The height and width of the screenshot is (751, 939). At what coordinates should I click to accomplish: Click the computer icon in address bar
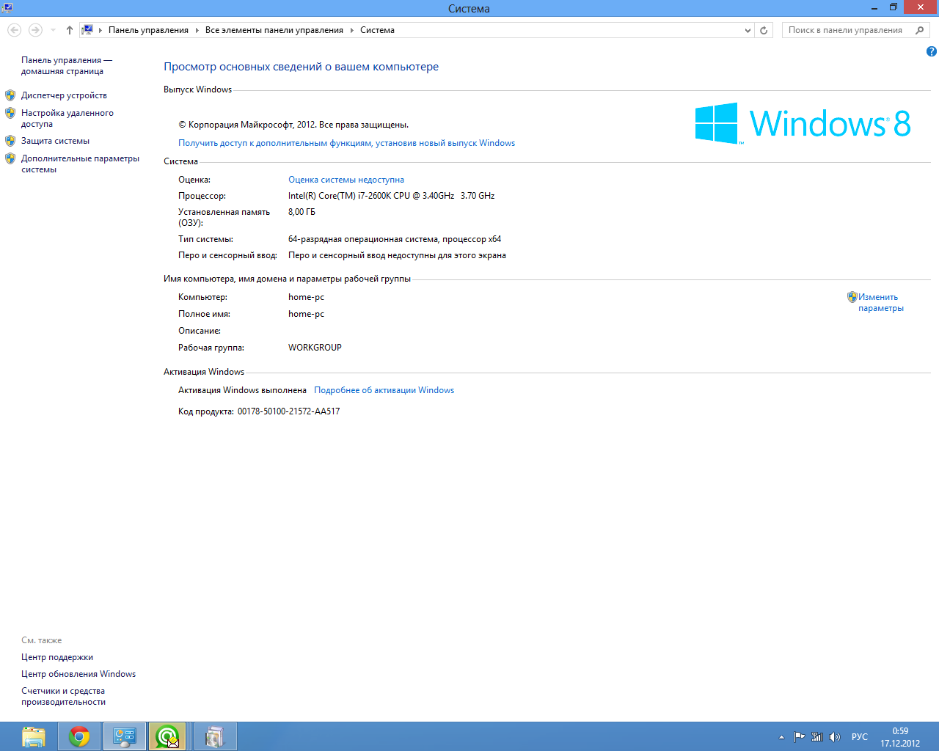87,30
